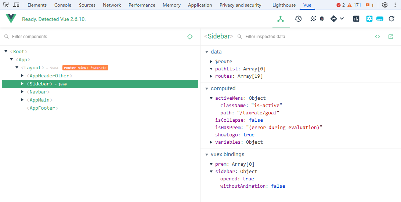401x202 pixels.
Task: Click the 'new' badge icon
Action: pos(380,19)
